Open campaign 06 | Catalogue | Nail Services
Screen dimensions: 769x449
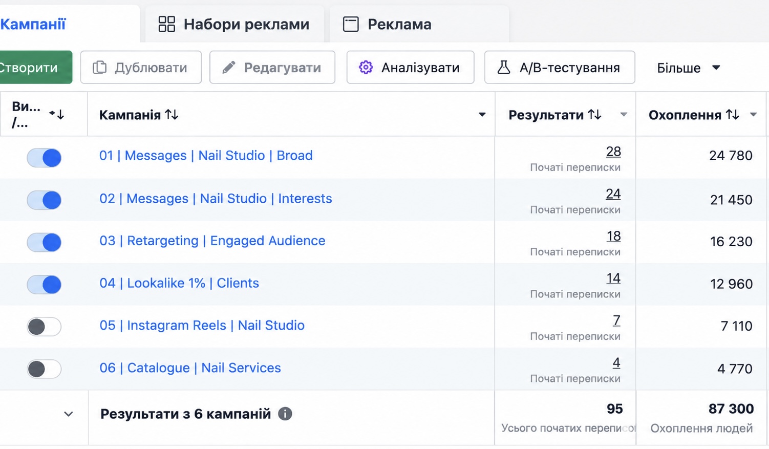pos(190,368)
